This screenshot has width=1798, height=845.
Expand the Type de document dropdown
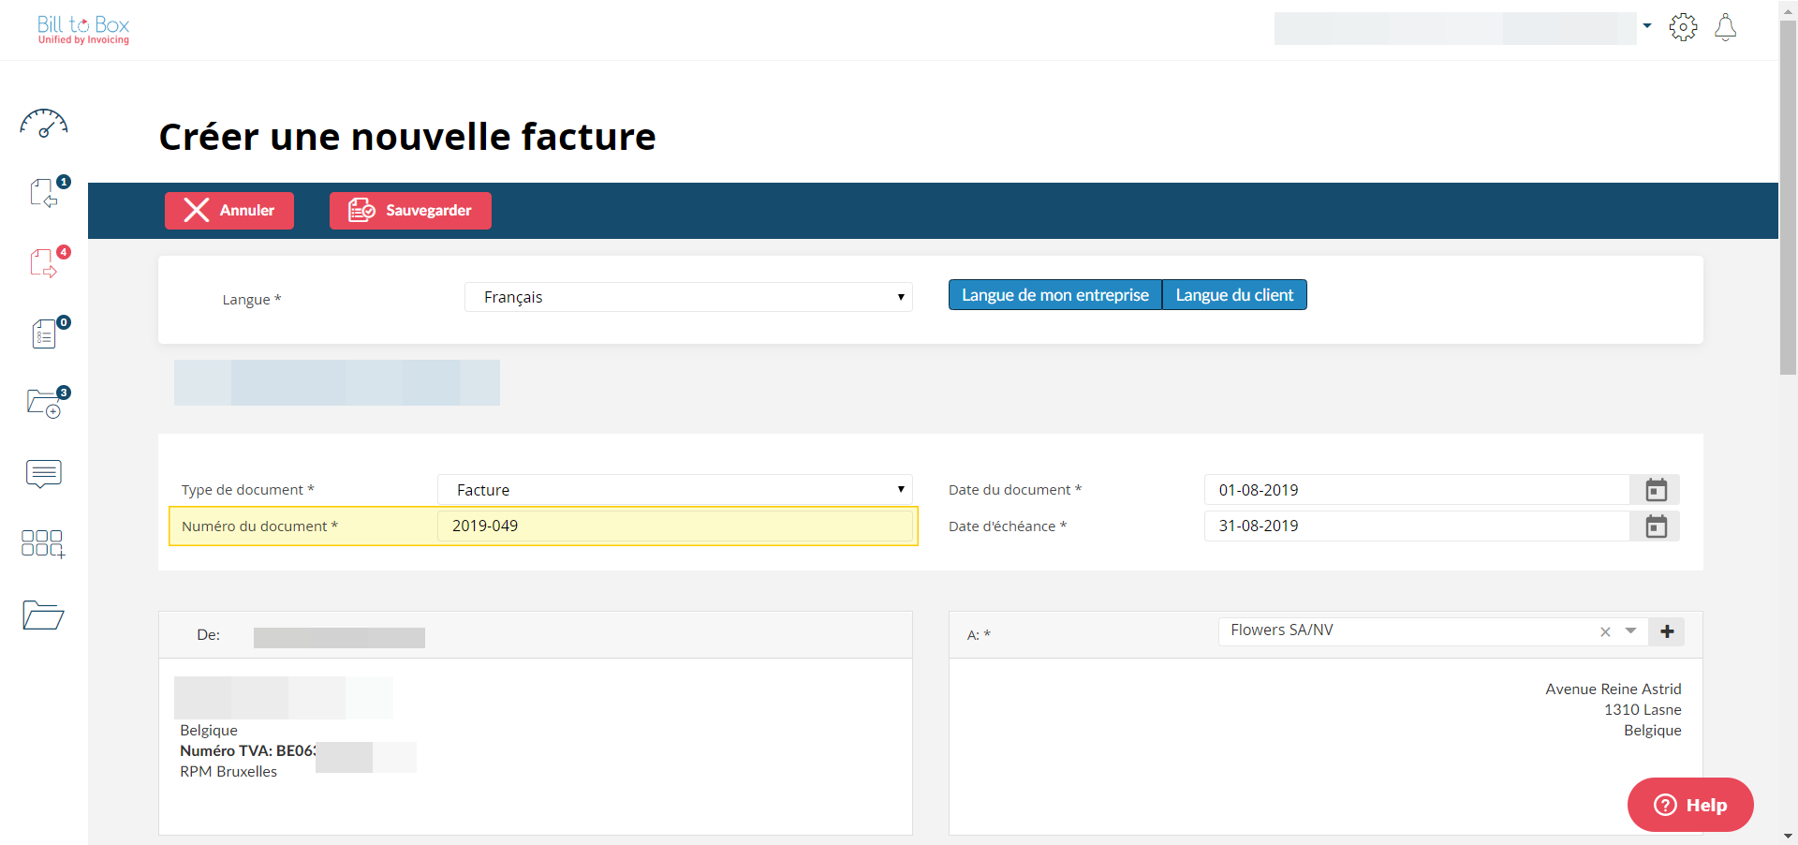674,490
